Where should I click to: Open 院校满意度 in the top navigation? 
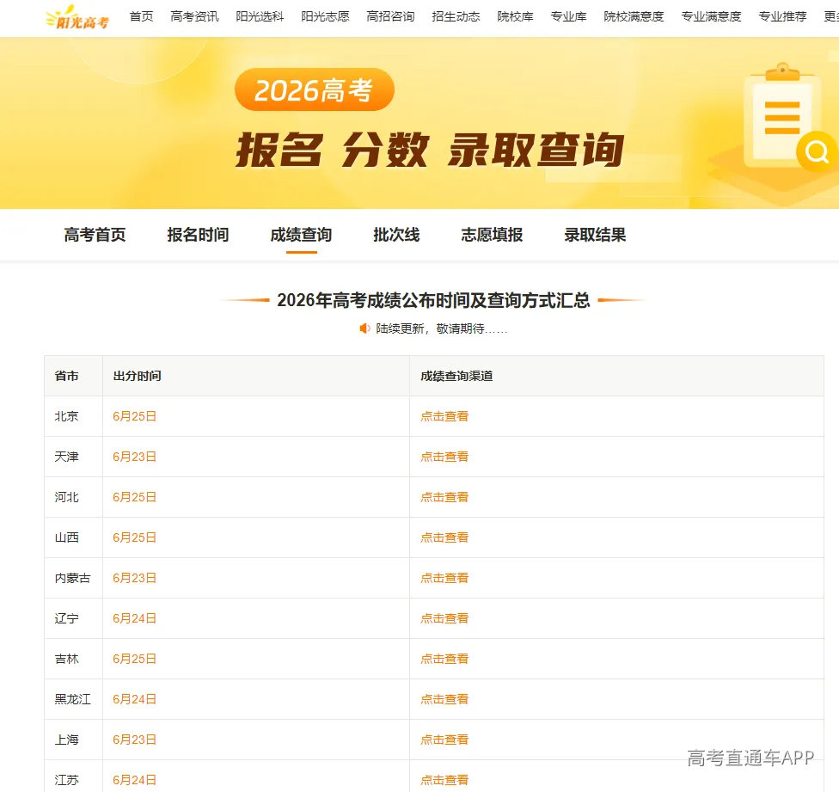[634, 16]
